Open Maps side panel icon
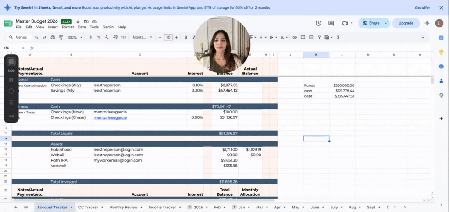Image resolution: width=449 pixels, height=212 pixels. [441, 95]
